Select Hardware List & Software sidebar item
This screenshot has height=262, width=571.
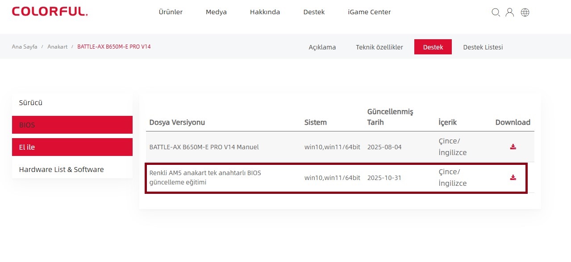pos(72,169)
